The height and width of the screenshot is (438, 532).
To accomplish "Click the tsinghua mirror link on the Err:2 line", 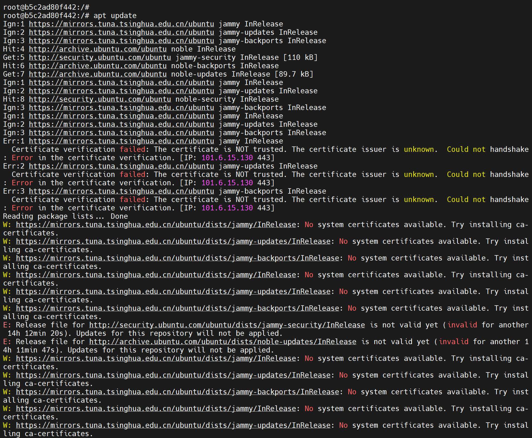I will coord(121,166).
